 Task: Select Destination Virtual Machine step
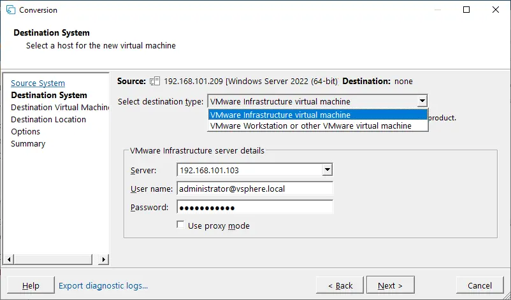[x=60, y=107]
